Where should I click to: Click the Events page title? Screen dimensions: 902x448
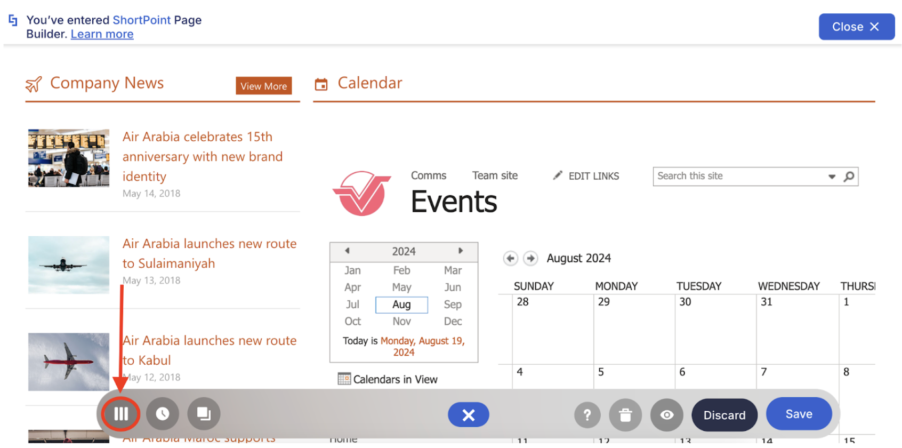coord(454,202)
